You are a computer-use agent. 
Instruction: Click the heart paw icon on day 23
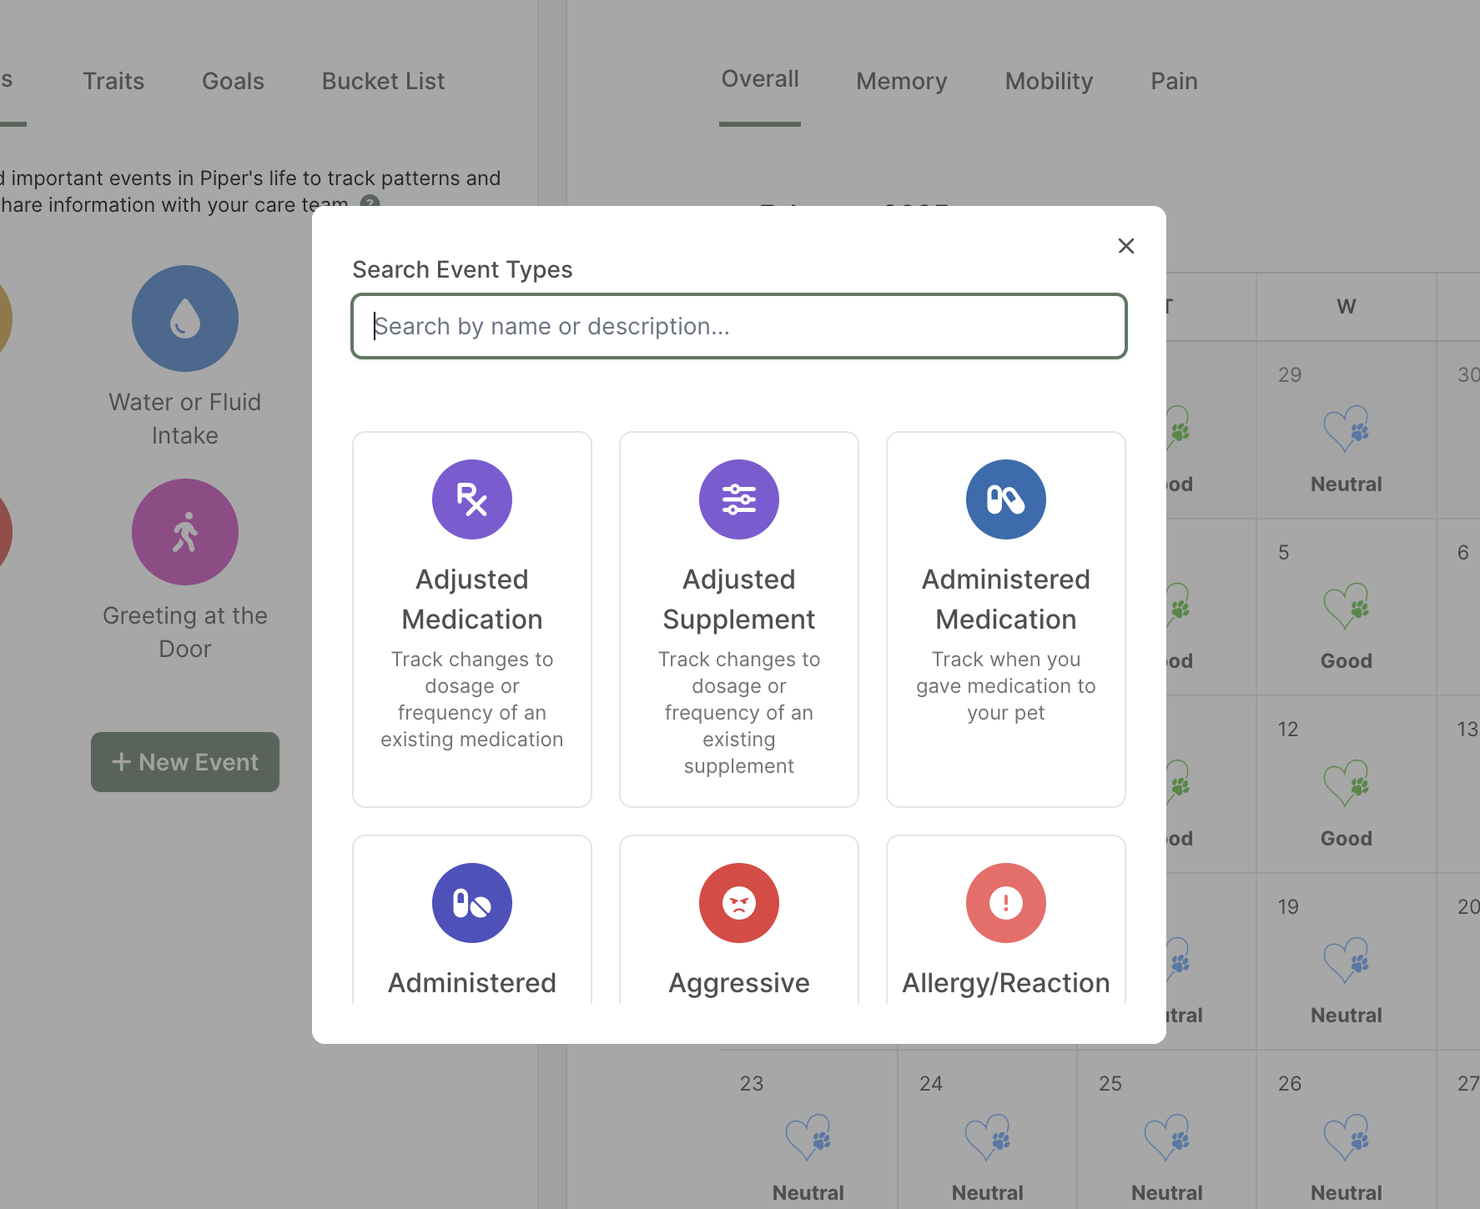808,1137
